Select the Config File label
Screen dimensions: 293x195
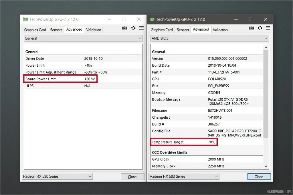pyautogui.click(x=161, y=131)
